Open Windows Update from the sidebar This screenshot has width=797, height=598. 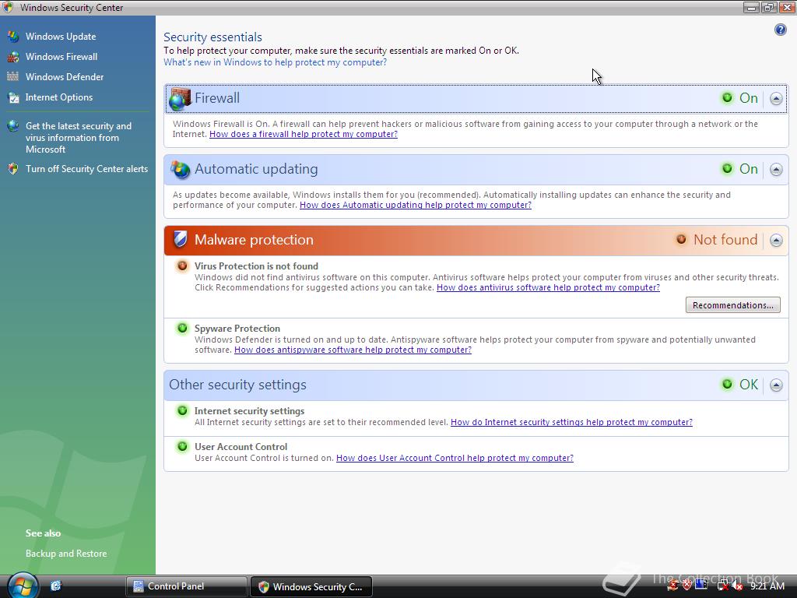click(61, 37)
